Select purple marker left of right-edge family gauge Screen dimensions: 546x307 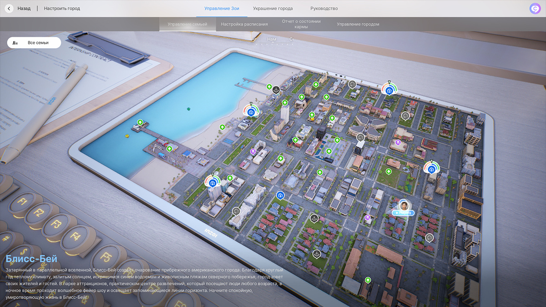click(398, 142)
